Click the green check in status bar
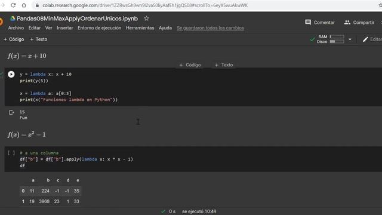382x215 pixels. 163,211
